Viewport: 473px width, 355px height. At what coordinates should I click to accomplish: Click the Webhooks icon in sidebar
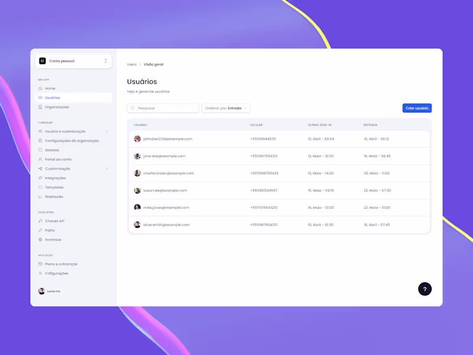41,196
